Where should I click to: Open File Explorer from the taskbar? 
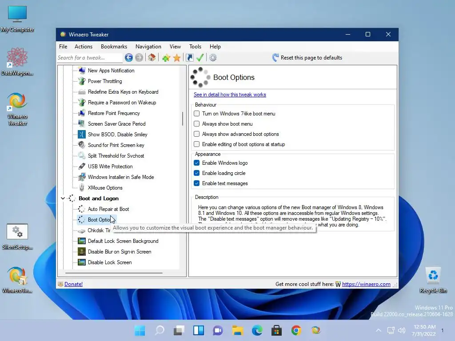click(x=237, y=330)
